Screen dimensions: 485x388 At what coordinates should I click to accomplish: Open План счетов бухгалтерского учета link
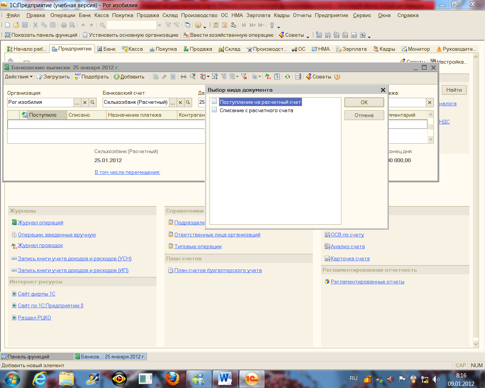tap(218, 270)
